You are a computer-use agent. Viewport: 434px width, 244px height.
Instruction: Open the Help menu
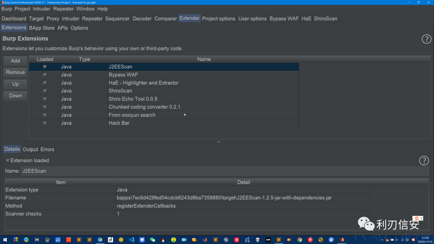tap(102, 9)
